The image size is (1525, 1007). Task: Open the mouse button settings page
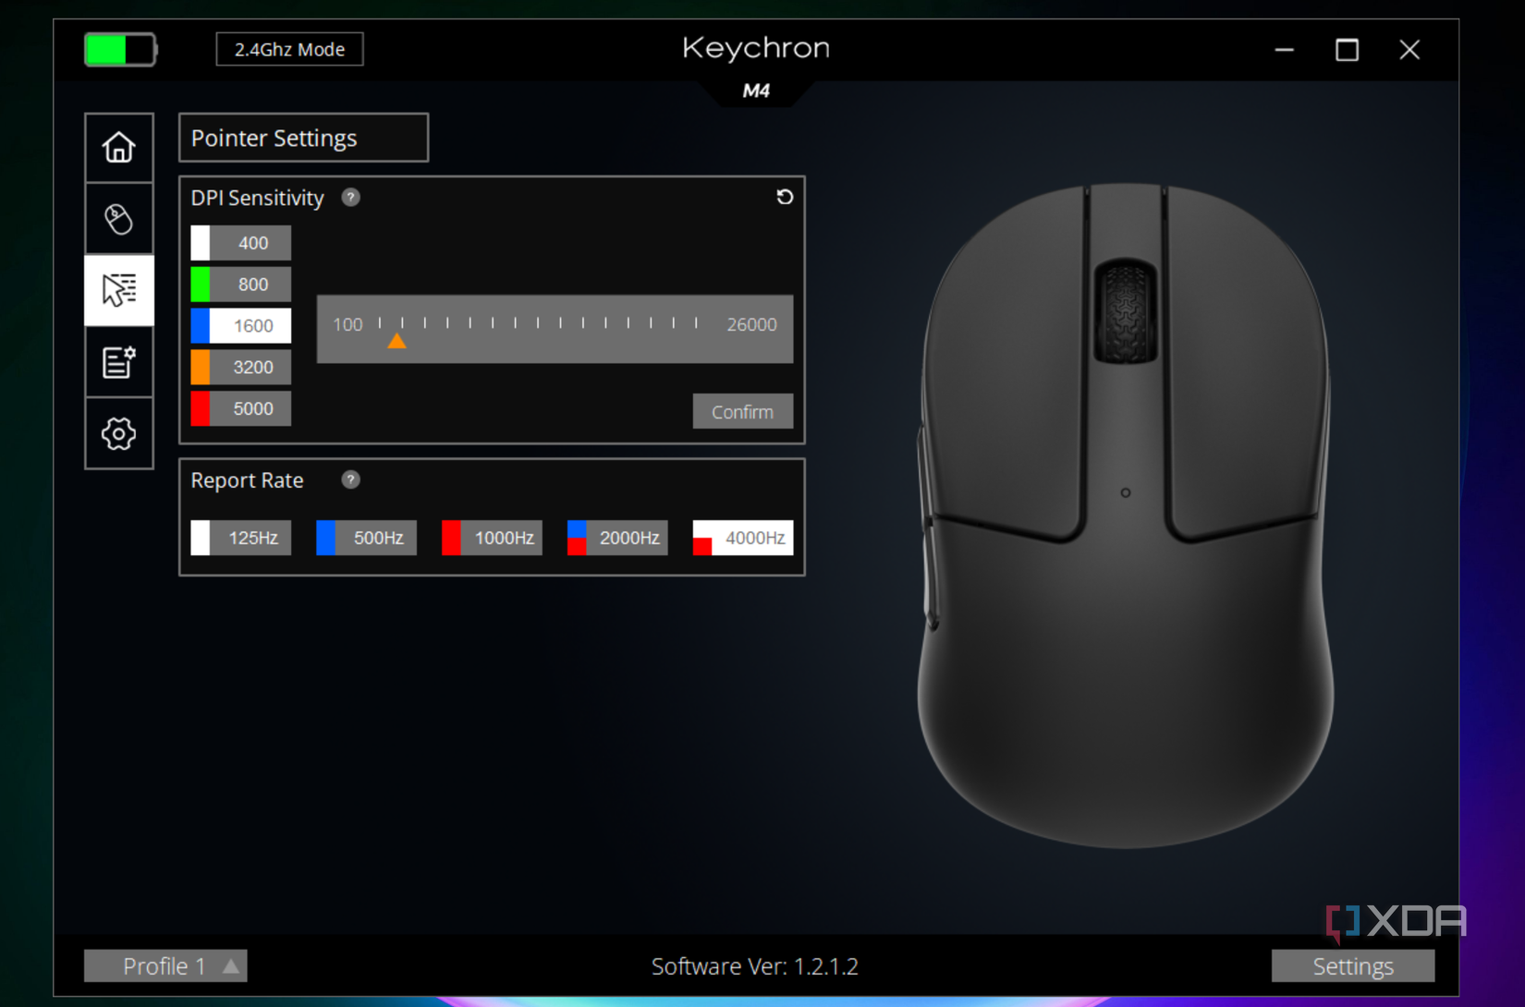(118, 219)
